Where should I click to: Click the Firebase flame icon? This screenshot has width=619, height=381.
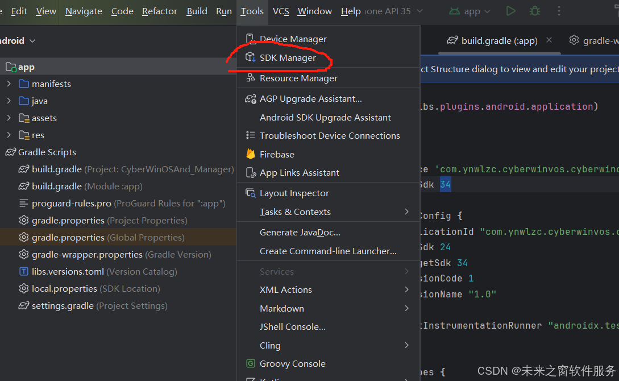[x=250, y=154]
